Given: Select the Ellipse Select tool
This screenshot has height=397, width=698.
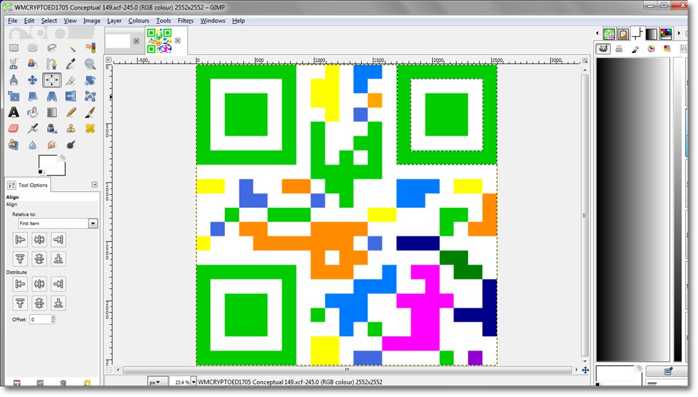Looking at the screenshot, I should coord(32,48).
